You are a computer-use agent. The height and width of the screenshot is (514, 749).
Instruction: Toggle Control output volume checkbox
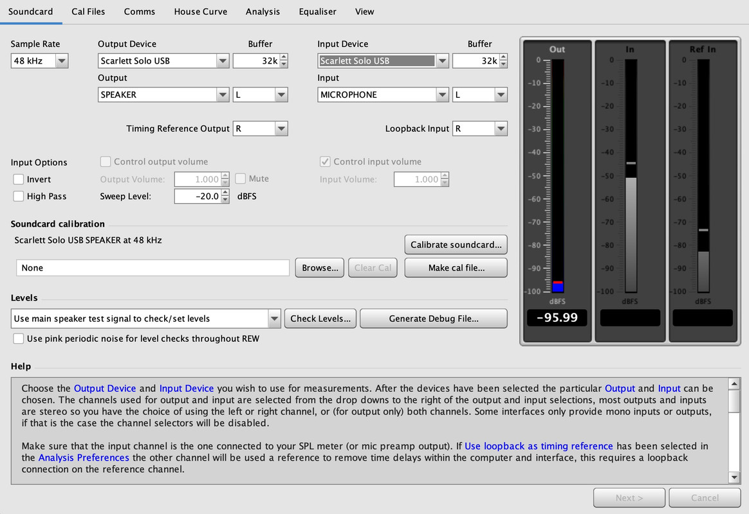pos(106,162)
